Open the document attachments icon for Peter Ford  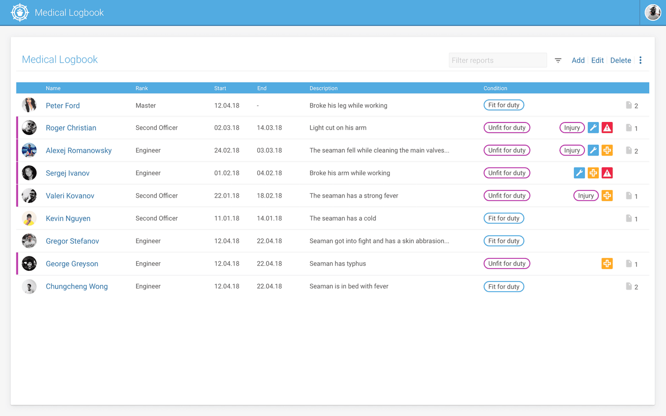coord(629,105)
